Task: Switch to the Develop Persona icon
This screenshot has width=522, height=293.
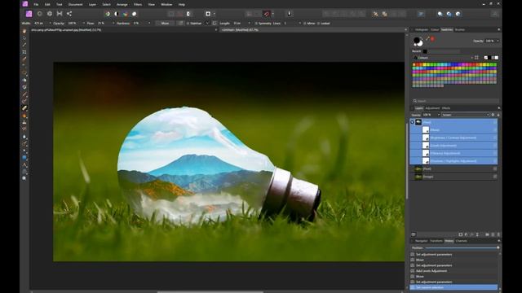Action: [50, 14]
